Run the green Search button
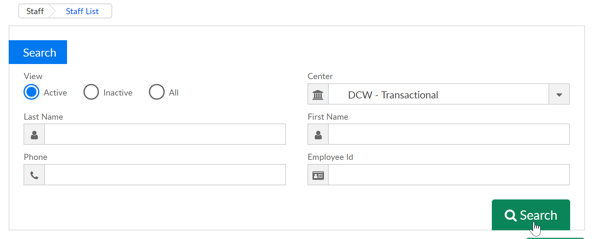Viewport: 594px width, 239px height. [x=531, y=215]
